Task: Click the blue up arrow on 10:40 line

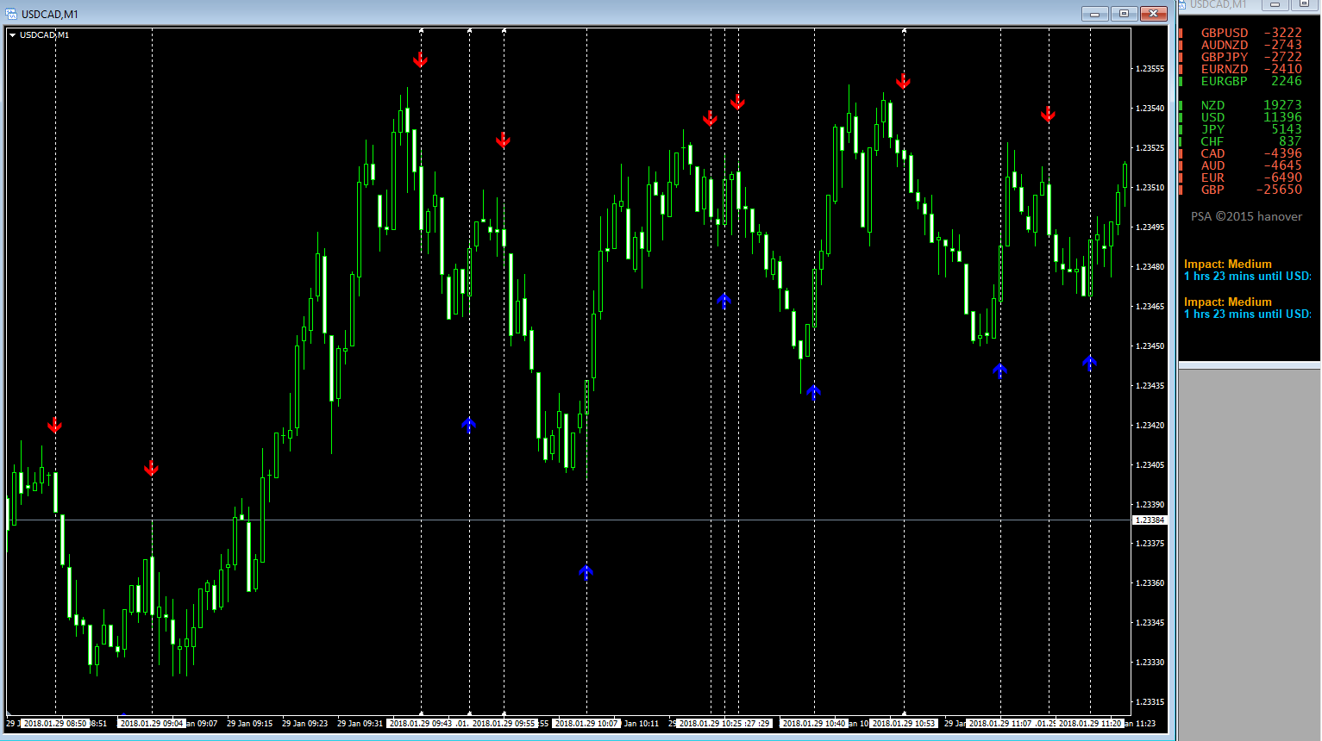Action: [x=814, y=392]
